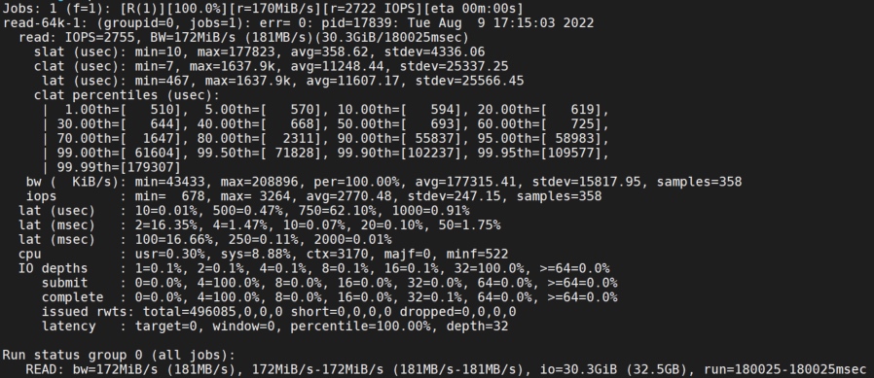Click the read-64k-1 job name

pos(42,22)
